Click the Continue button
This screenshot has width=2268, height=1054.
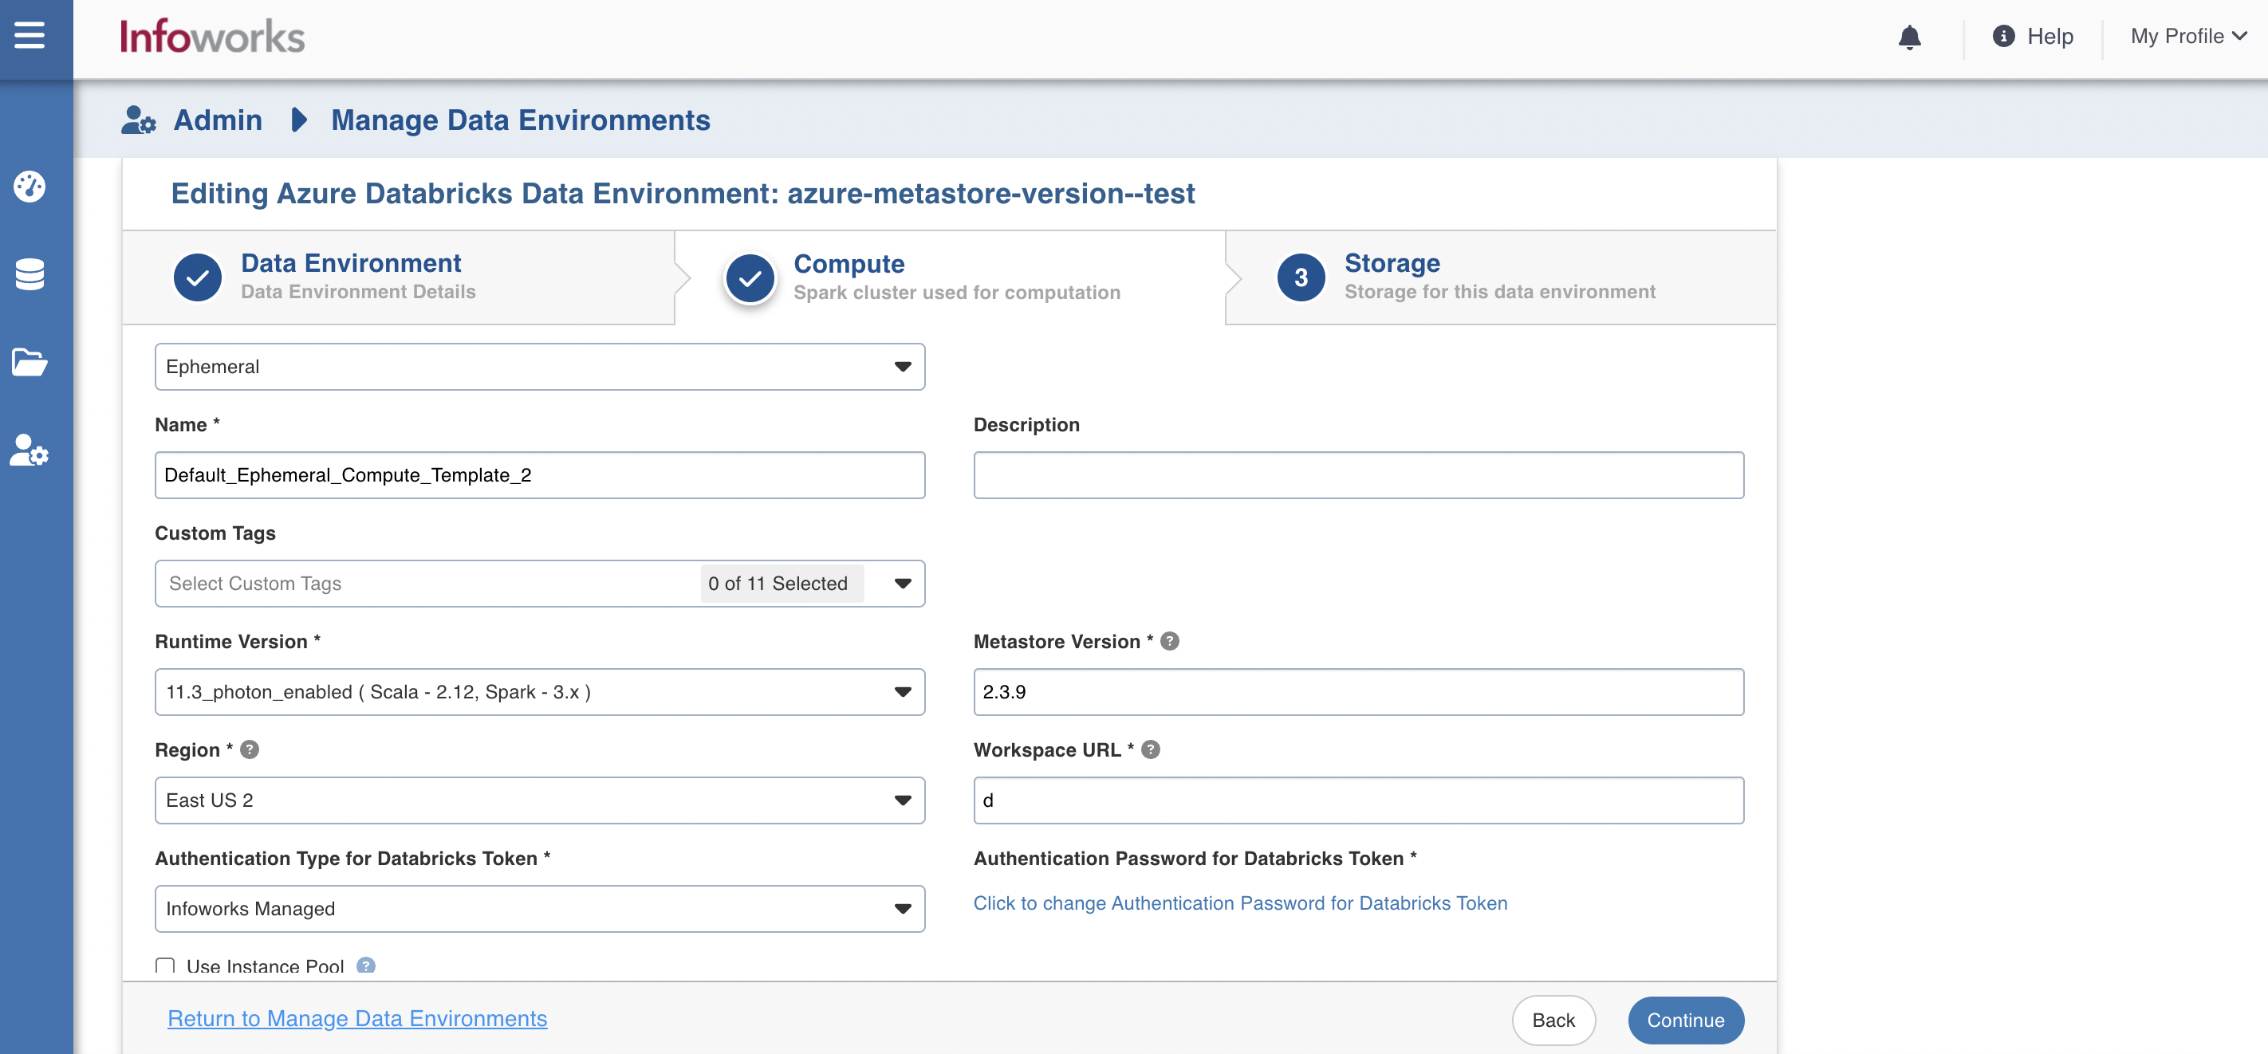1685,1020
